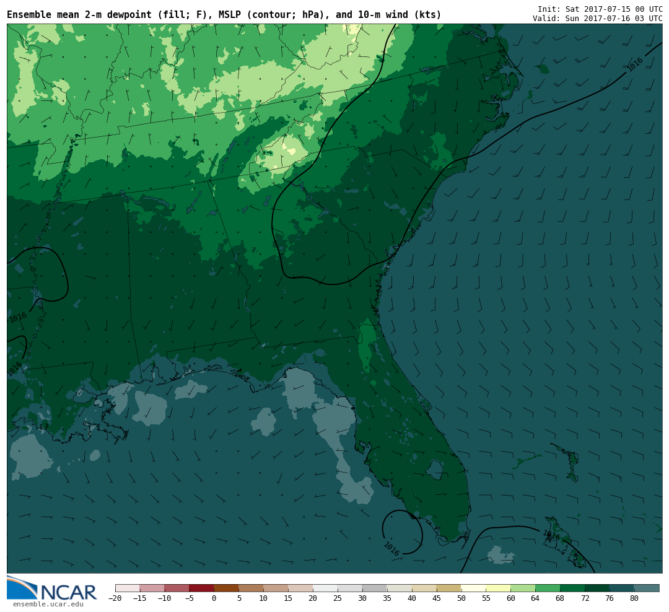
Task: Pick the 15 to 20 pale tan swatch
Action: pos(301,588)
